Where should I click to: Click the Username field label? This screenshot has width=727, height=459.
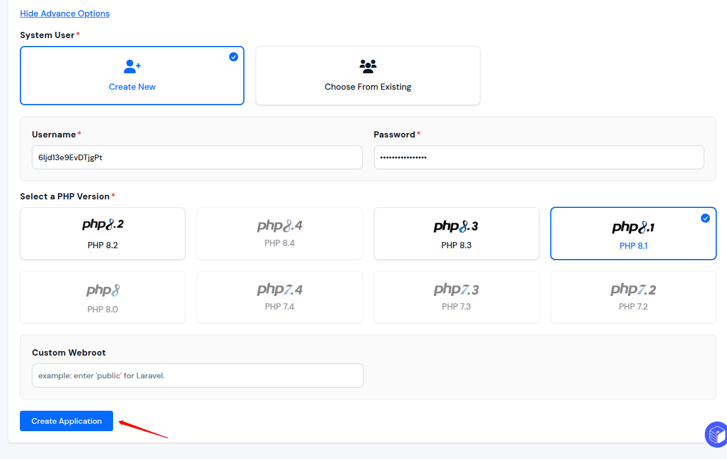click(x=54, y=135)
